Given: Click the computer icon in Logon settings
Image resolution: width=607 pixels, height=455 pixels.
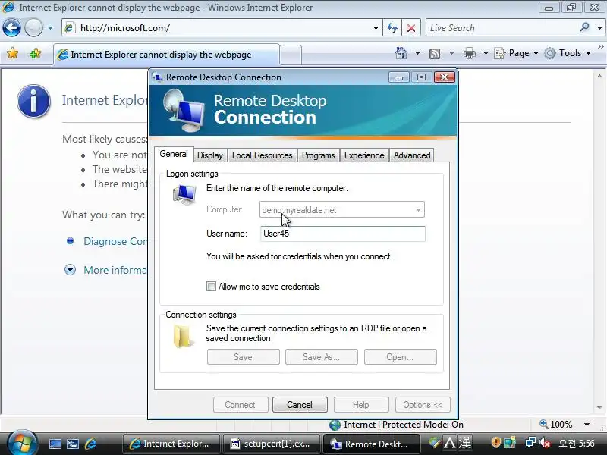Looking at the screenshot, I should pos(184,194).
